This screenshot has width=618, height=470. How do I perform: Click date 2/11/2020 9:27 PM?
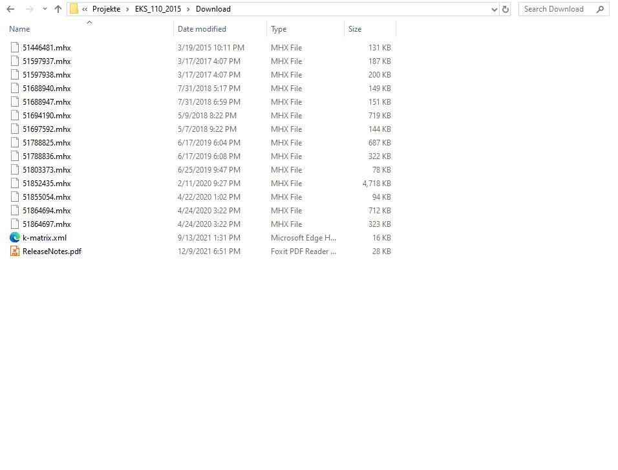(209, 184)
